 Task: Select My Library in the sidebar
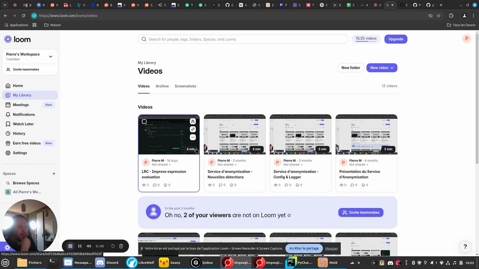pos(30,95)
